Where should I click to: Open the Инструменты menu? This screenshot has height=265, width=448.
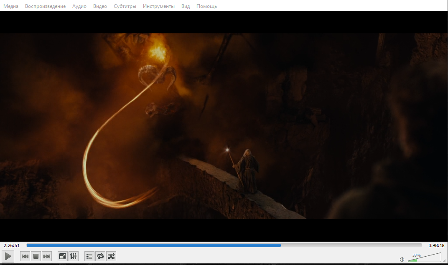click(158, 6)
